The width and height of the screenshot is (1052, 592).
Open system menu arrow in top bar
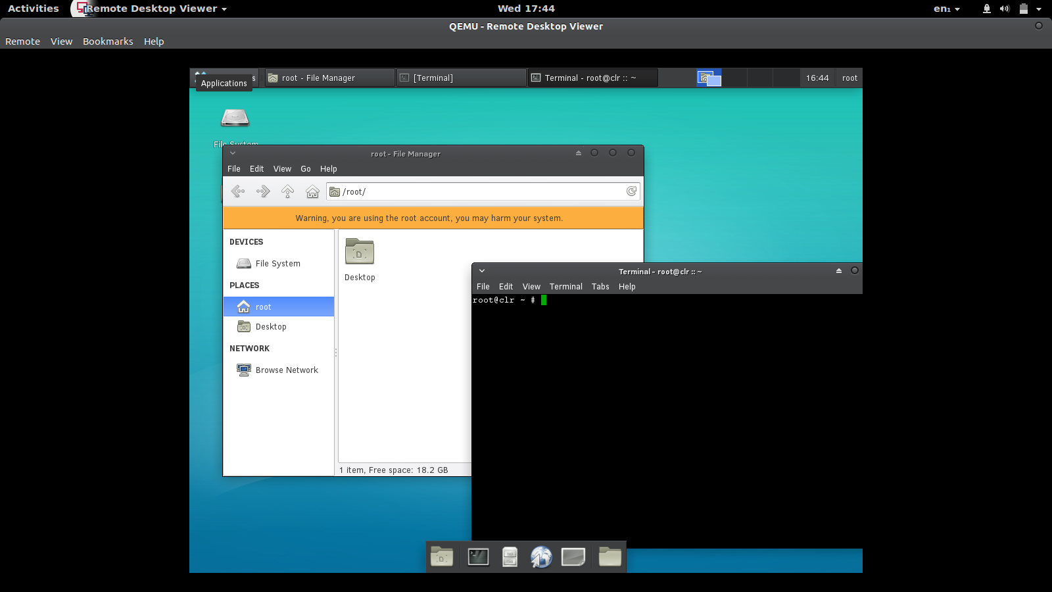pos(1039,9)
